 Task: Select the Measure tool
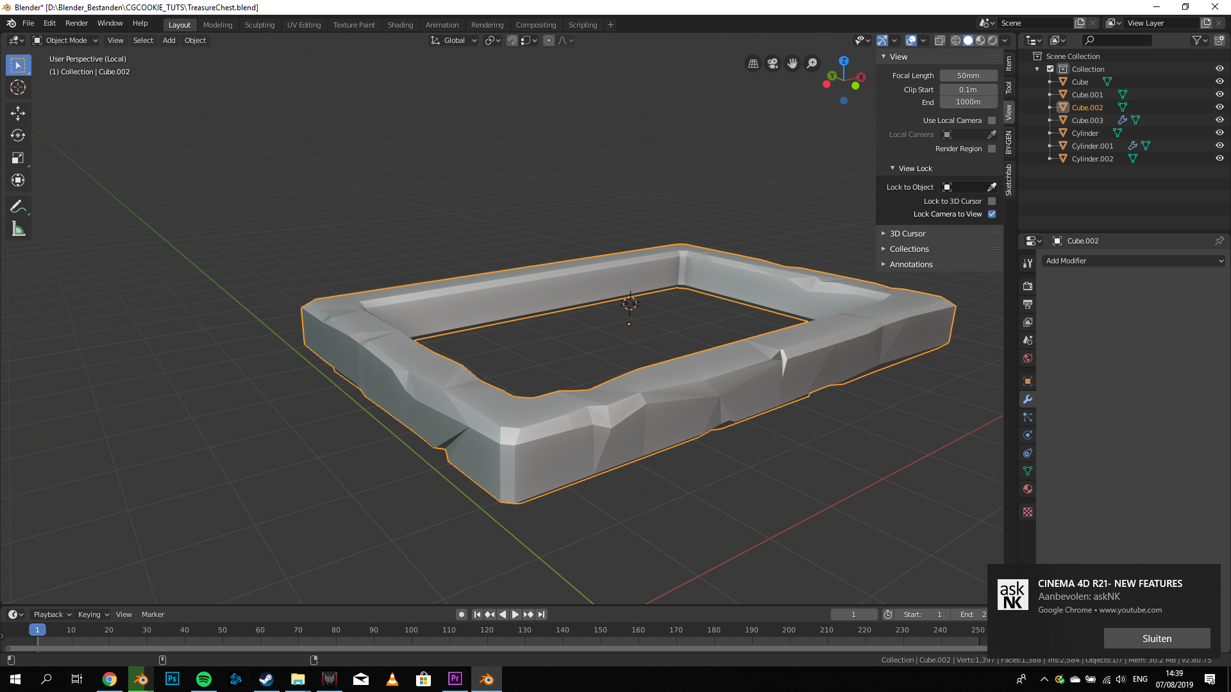[x=18, y=229]
